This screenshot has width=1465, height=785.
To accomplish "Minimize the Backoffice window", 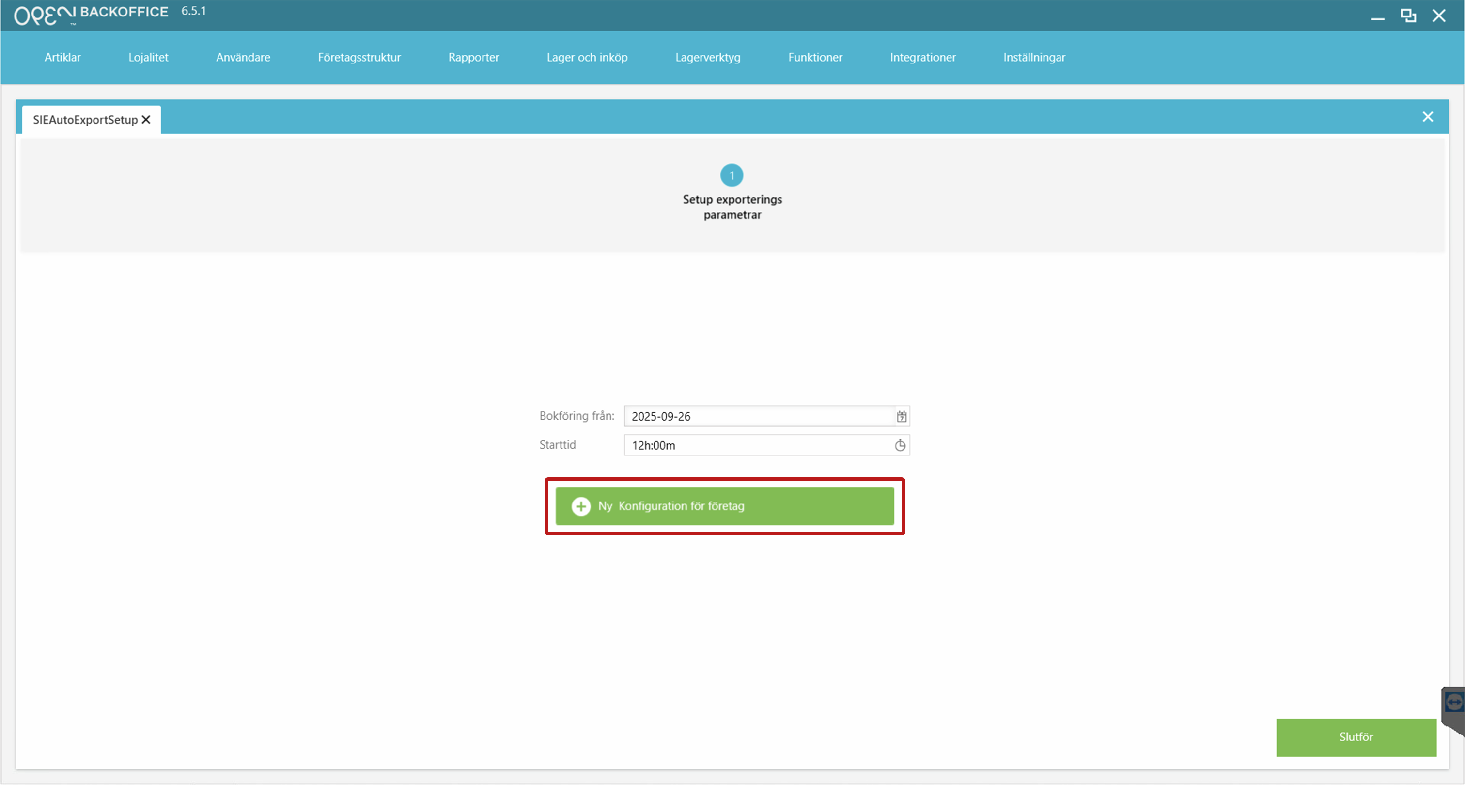I will tap(1377, 17).
